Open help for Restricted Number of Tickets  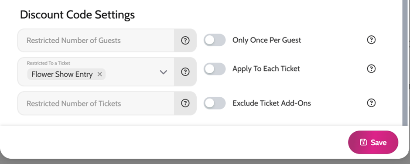tap(185, 103)
